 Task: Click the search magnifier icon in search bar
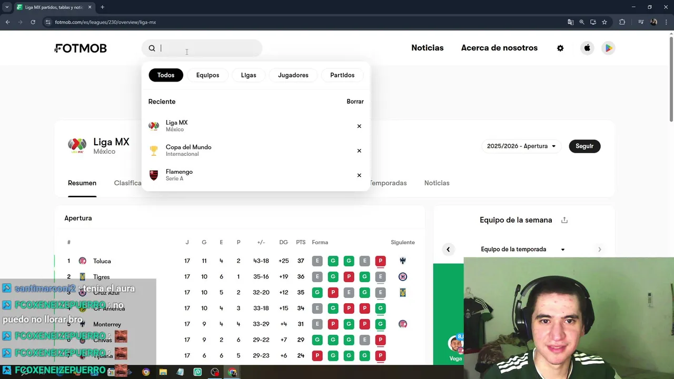coord(152,48)
